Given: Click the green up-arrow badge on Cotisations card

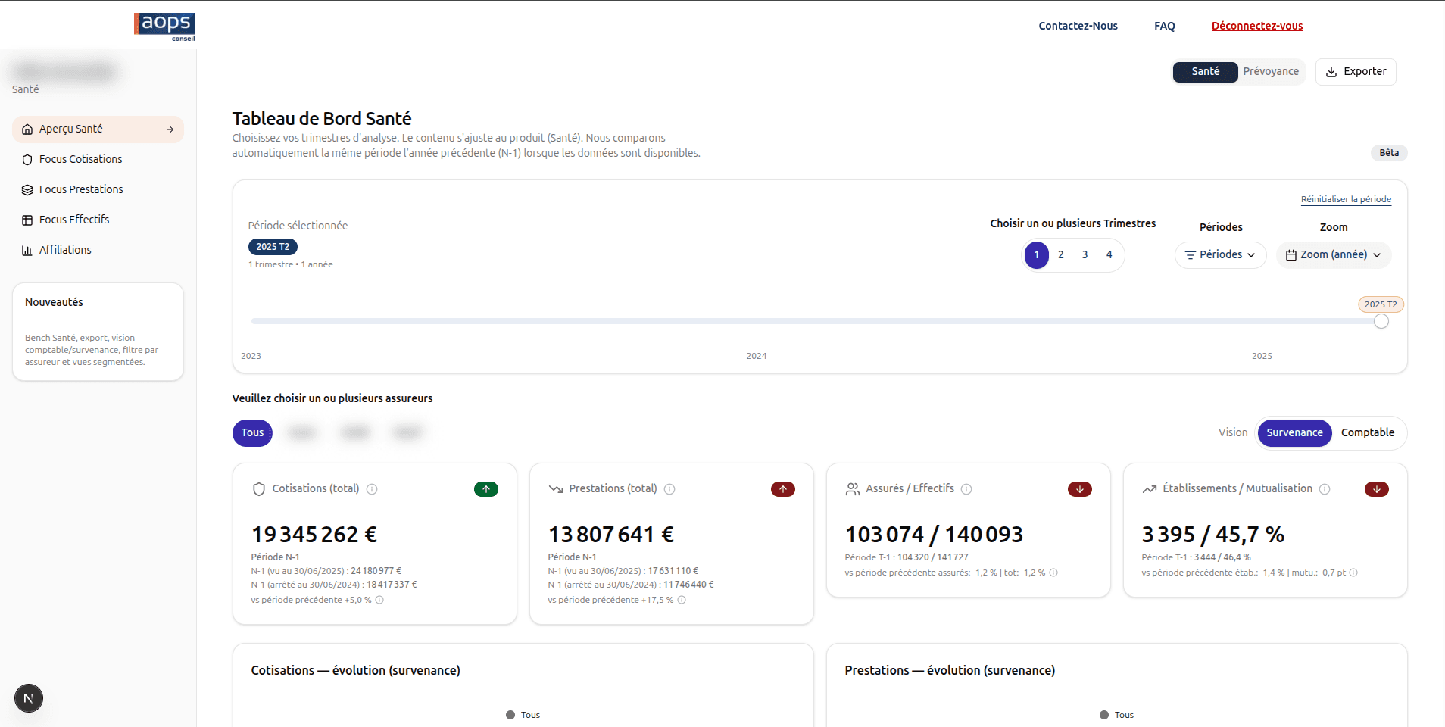Looking at the screenshot, I should (x=485, y=489).
